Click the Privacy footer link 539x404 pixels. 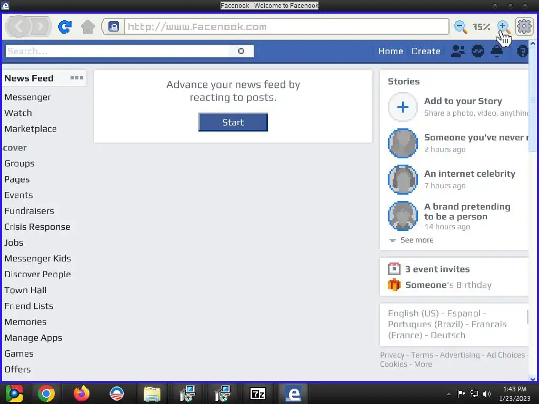pos(392,355)
